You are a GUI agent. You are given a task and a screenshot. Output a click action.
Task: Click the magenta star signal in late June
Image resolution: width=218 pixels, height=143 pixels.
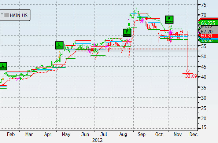click(x=89, y=51)
